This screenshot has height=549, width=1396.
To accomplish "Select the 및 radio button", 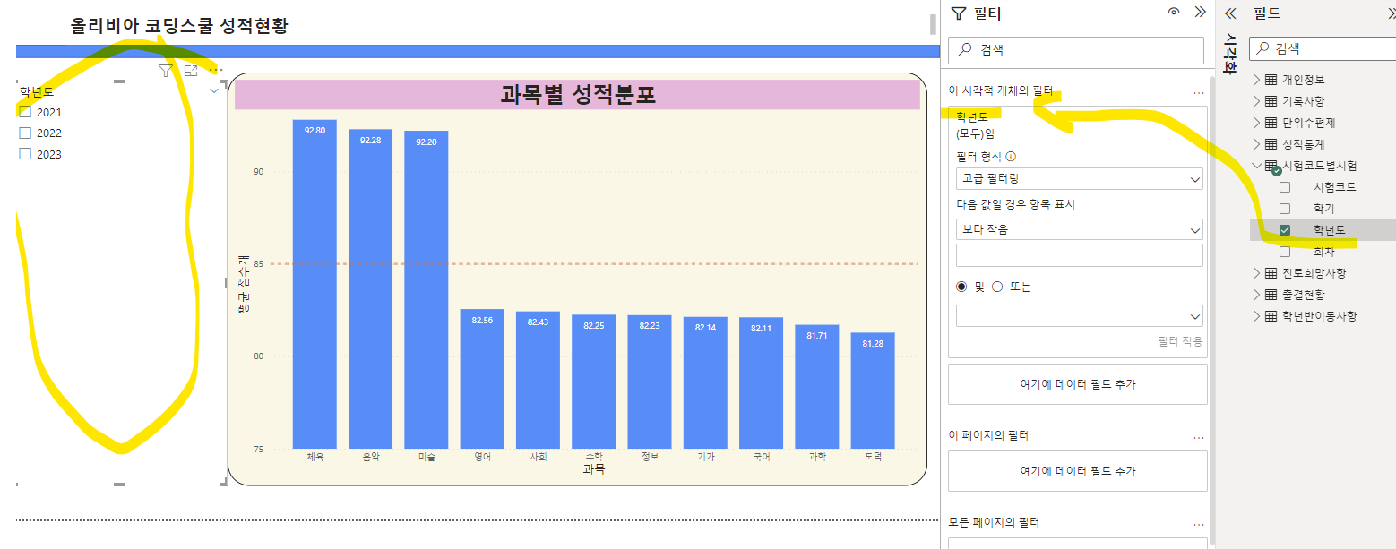I will 962,287.
